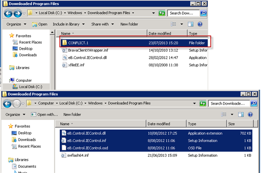
Task: Click scroll up arrow in top sidebar
Action: click(52, 33)
